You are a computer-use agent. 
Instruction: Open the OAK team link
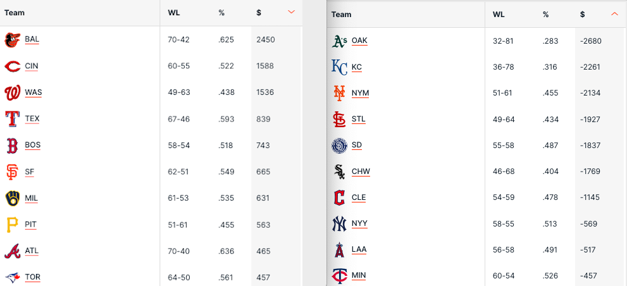coord(359,40)
